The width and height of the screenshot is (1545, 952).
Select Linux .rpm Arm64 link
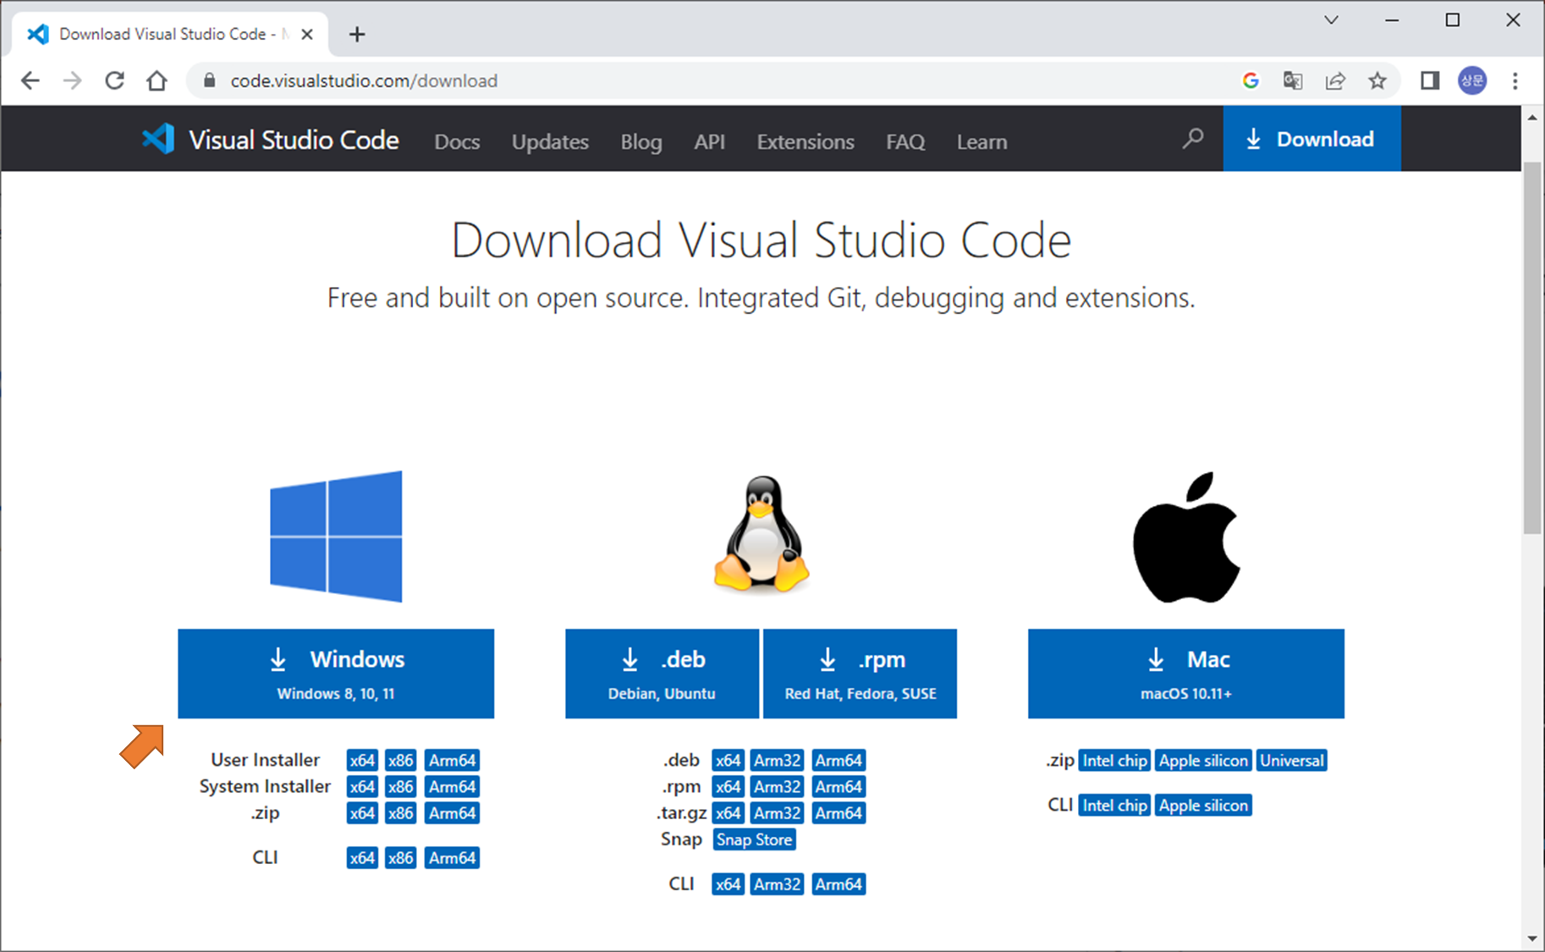click(838, 786)
